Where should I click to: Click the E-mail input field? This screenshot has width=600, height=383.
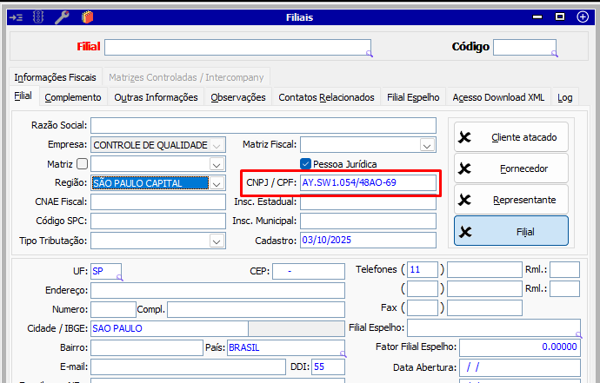click(x=188, y=367)
